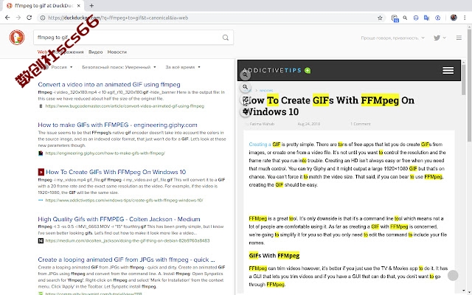The image size is (472, 295).
Task: Click the gear settings overlay button in preview
Action: click(246, 111)
